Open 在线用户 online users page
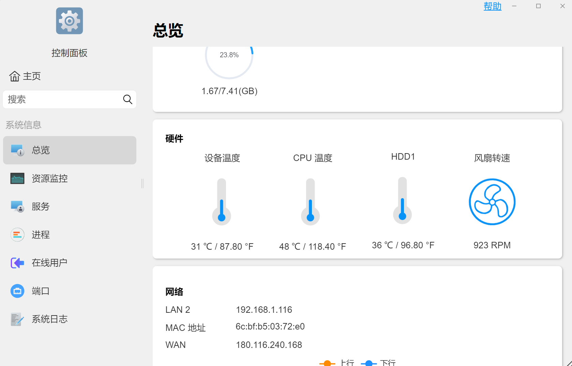This screenshot has width=572, height=366. (x=49, y=263)
